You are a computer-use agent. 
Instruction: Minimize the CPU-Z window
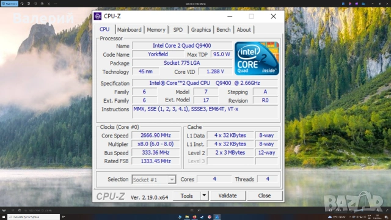point(230,16)
